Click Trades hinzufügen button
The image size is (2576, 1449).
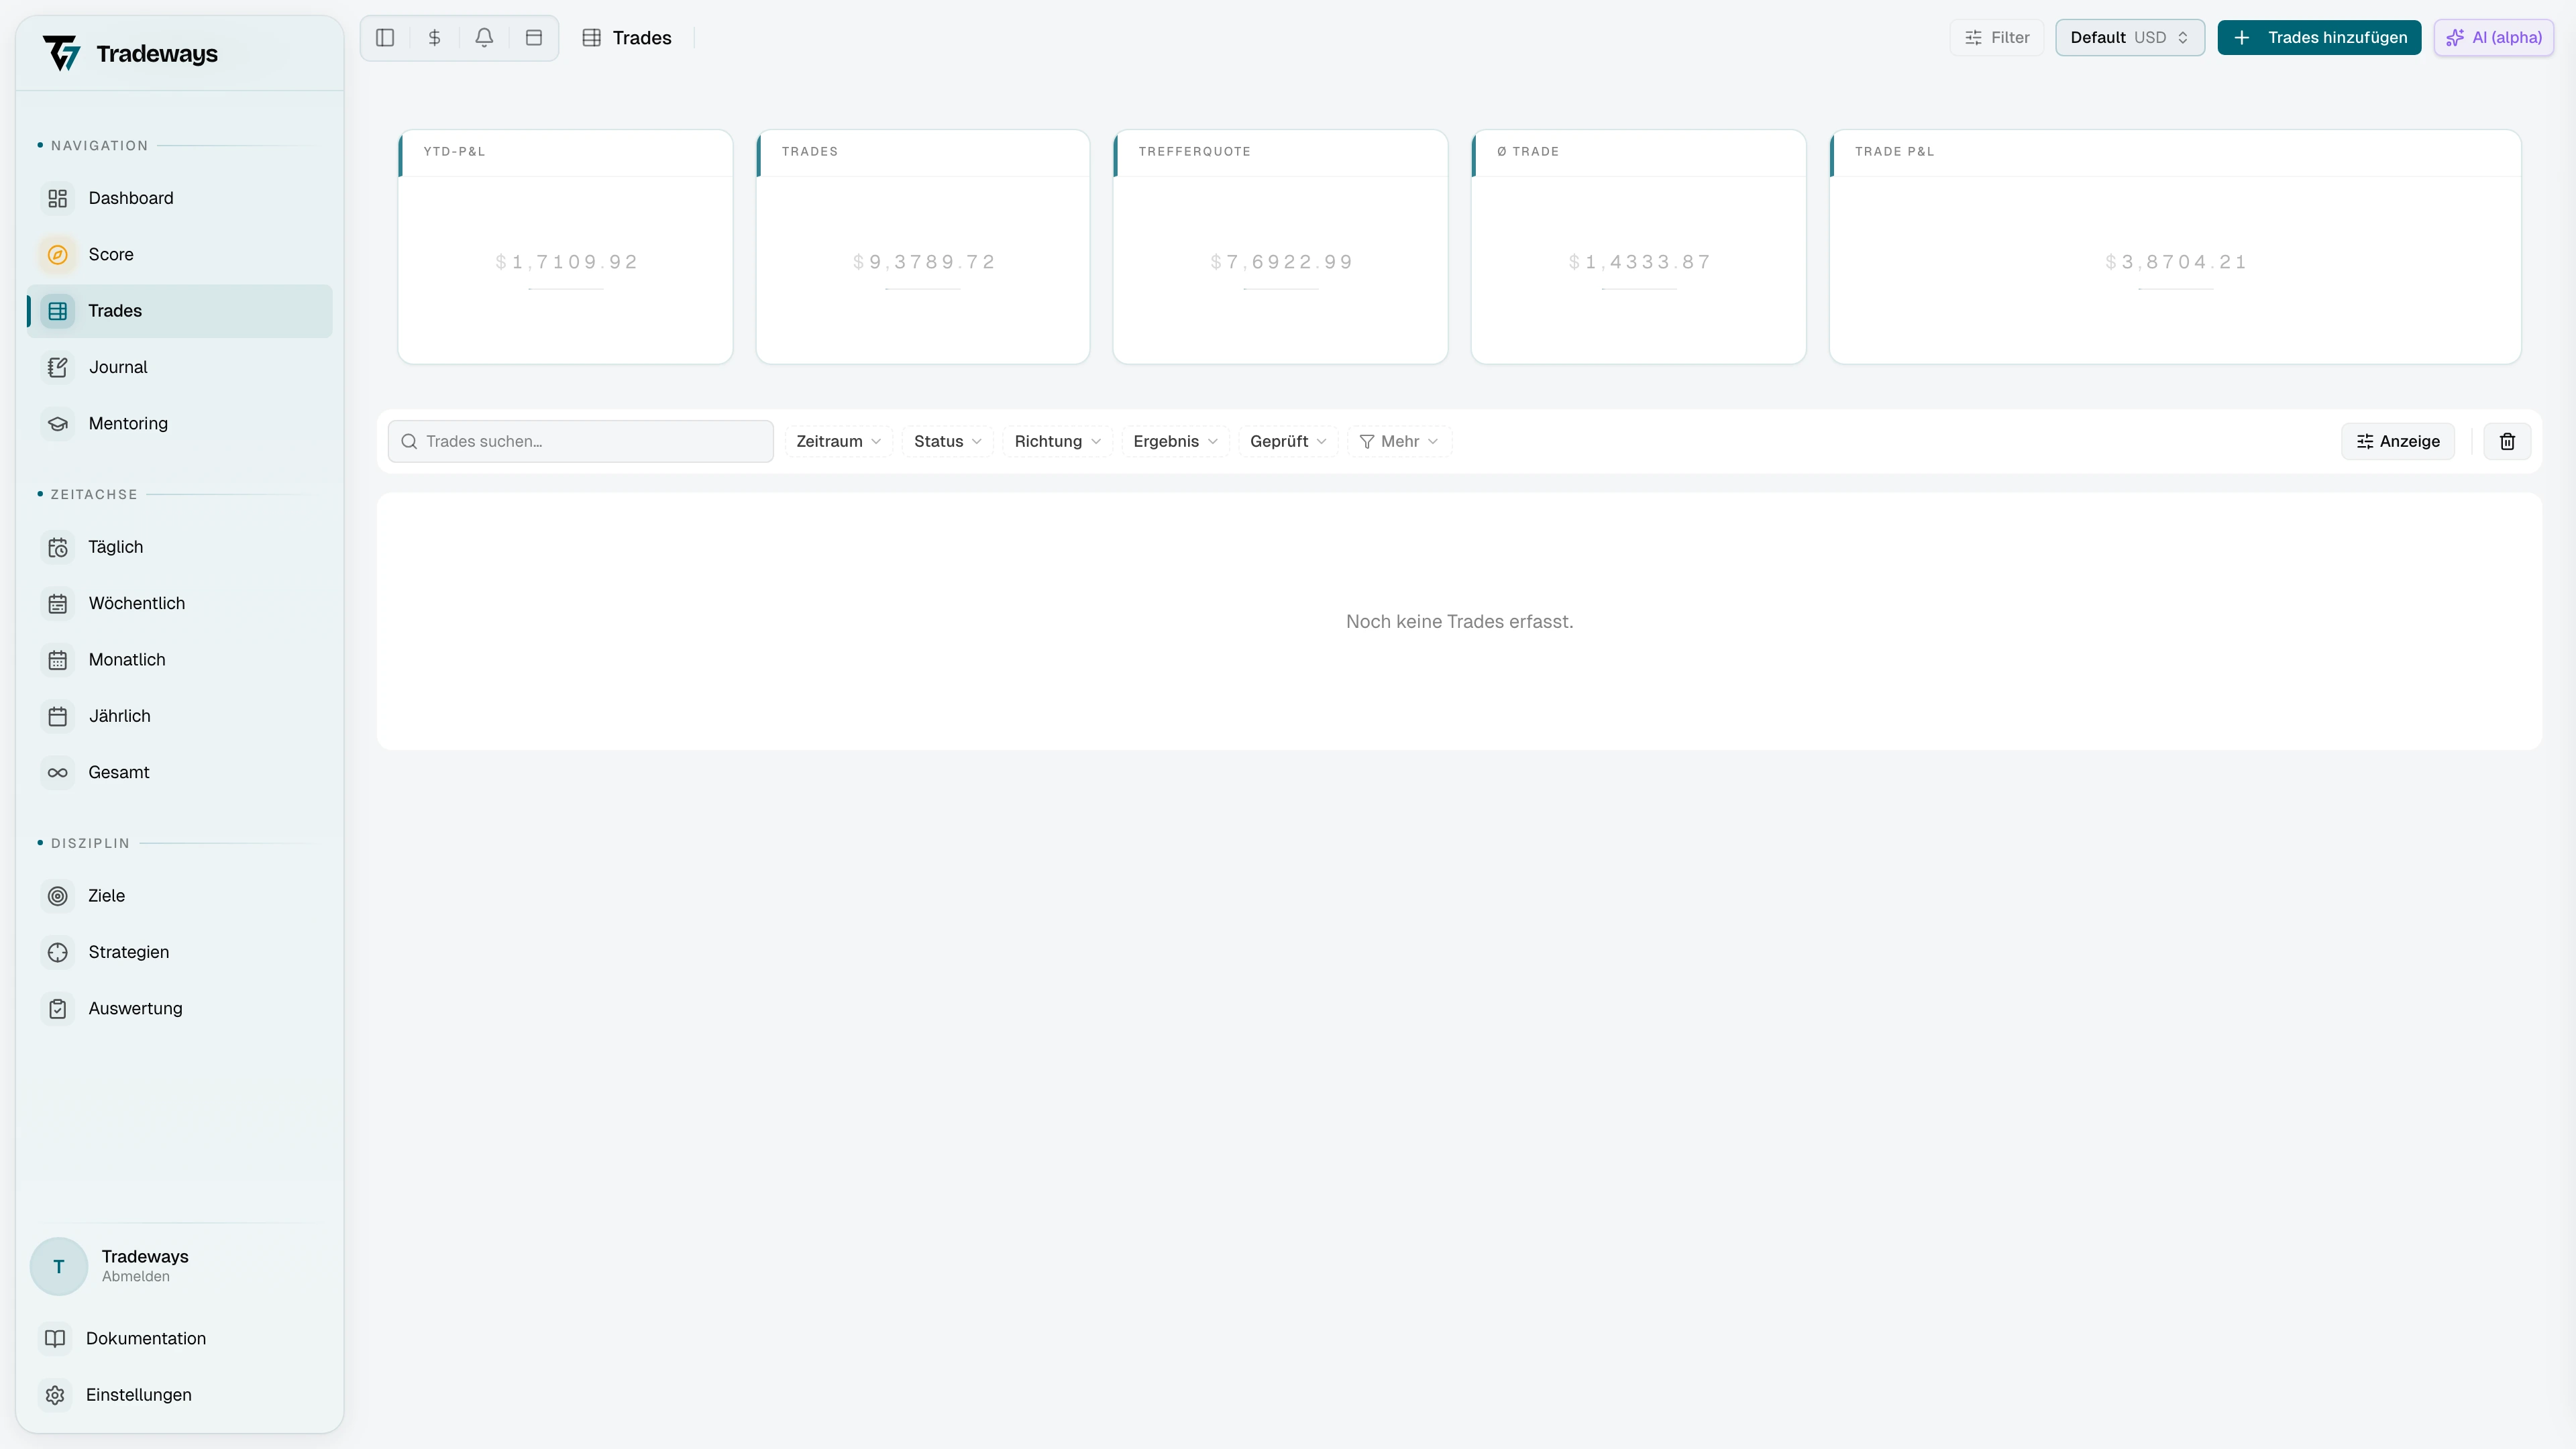(x=2319, y=38)
